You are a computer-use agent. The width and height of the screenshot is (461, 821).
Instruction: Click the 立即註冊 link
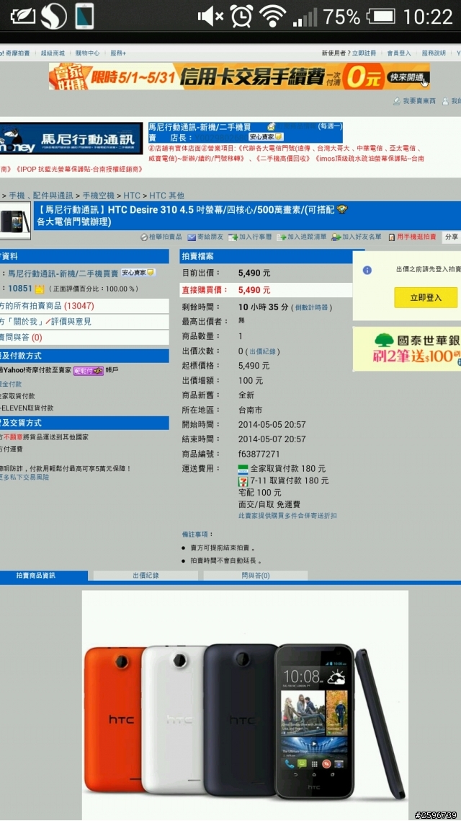tap(364, 53)
